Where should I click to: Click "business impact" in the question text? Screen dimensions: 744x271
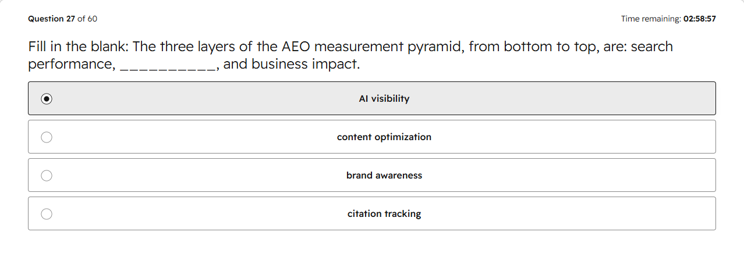(305, 64)
